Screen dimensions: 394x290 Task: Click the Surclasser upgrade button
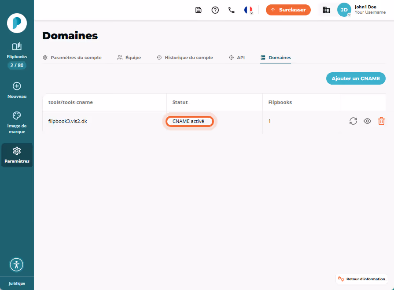tap(288, 10)
